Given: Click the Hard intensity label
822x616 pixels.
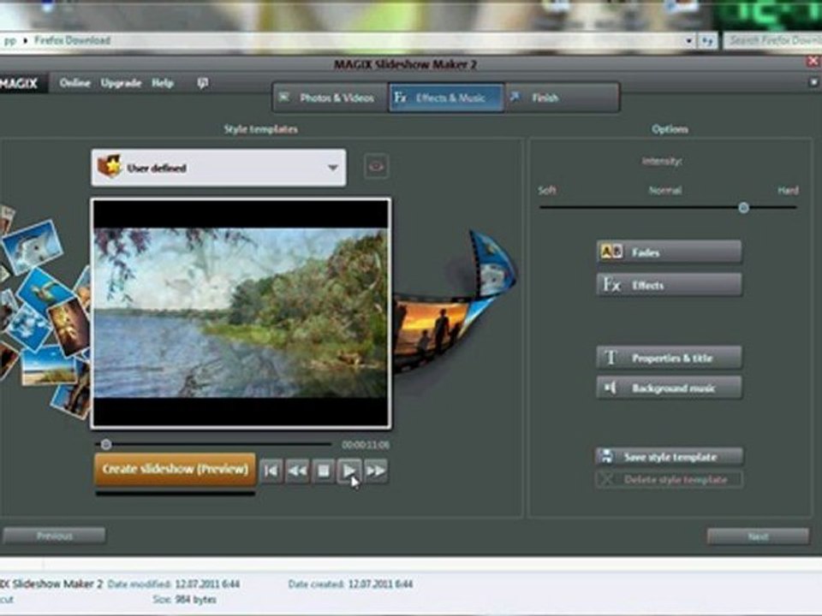Looking at the screenshot, I should (788, 190).
